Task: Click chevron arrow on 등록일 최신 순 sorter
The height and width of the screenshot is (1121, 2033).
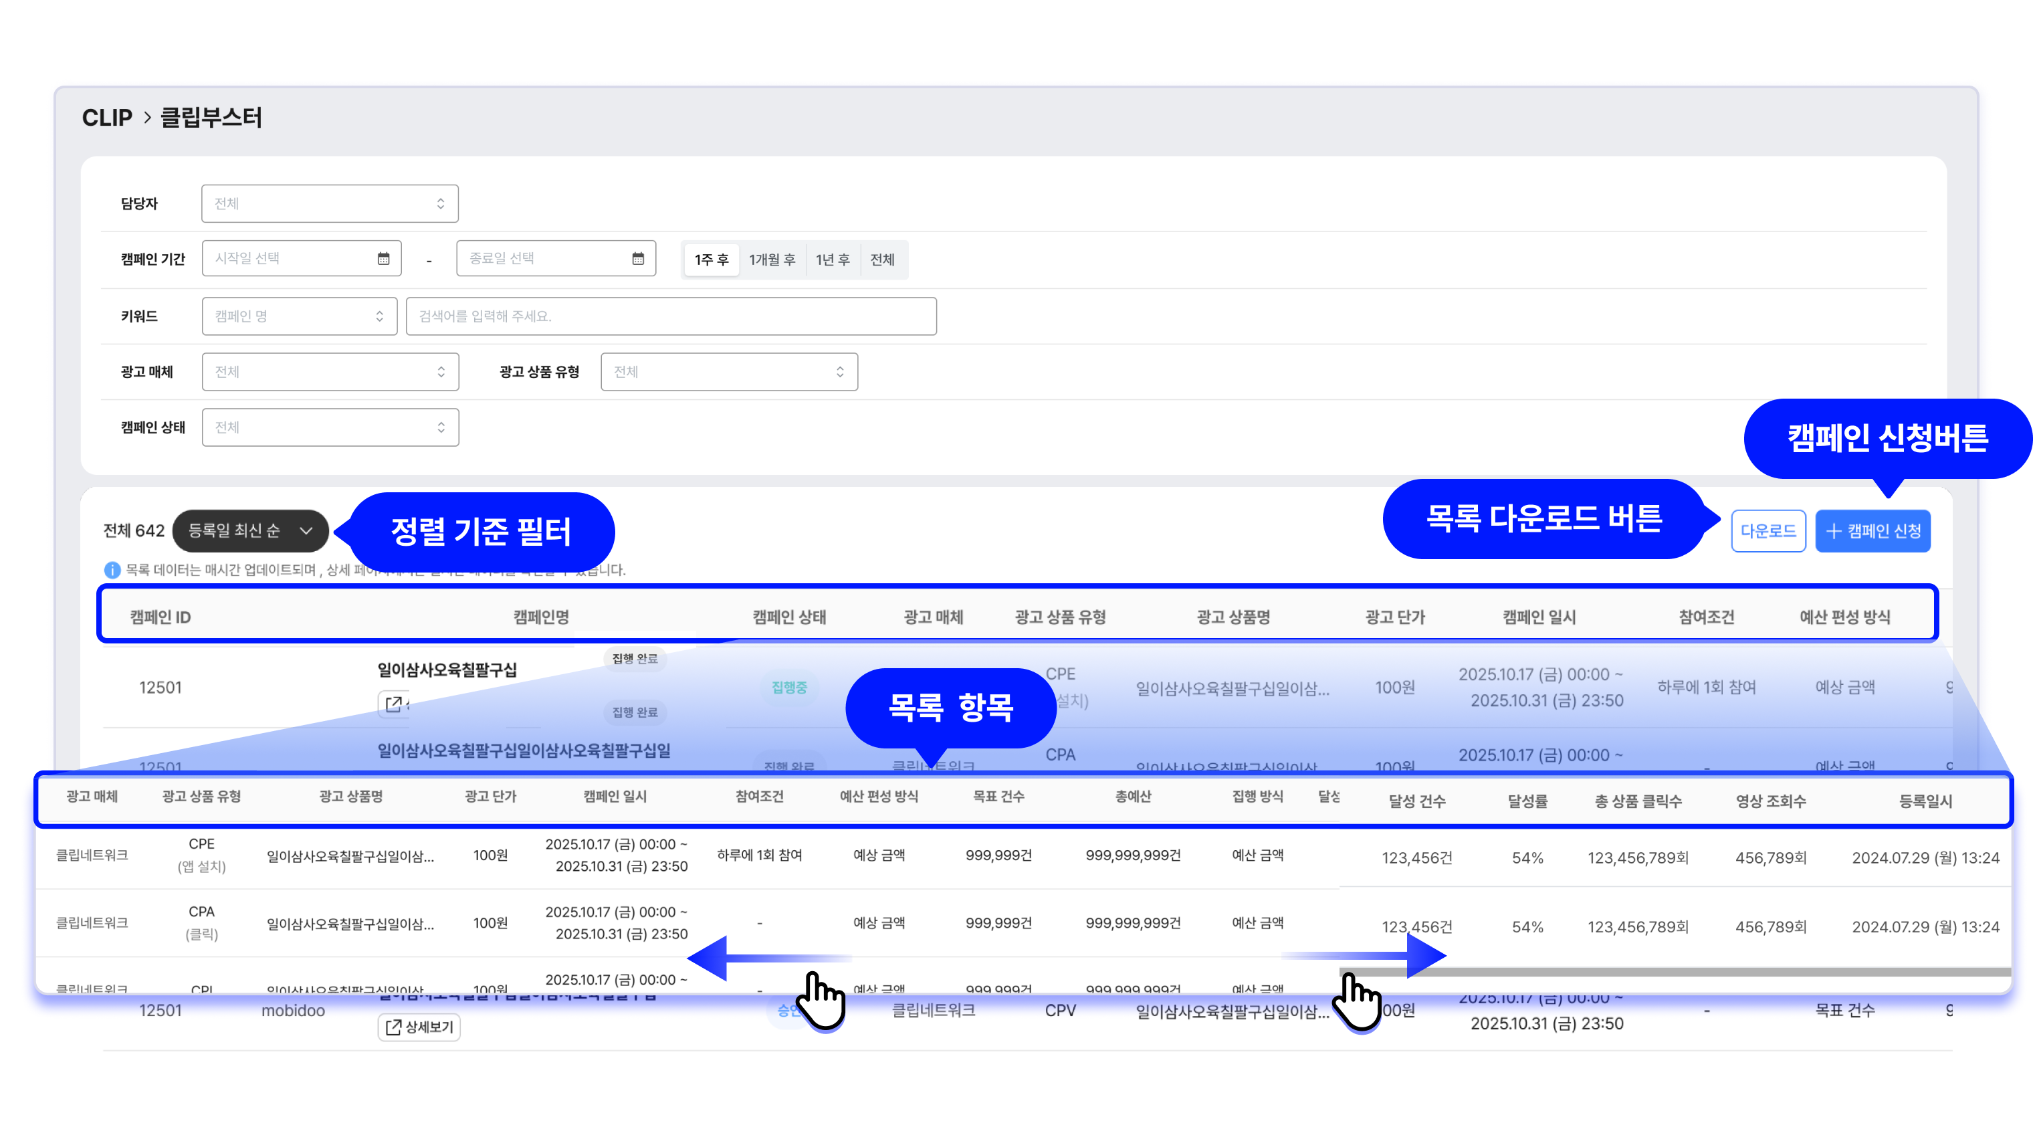Action: (306, 530)
